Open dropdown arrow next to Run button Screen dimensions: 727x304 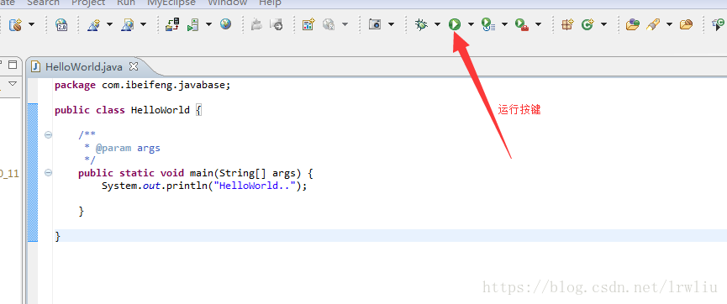(471, 24)
